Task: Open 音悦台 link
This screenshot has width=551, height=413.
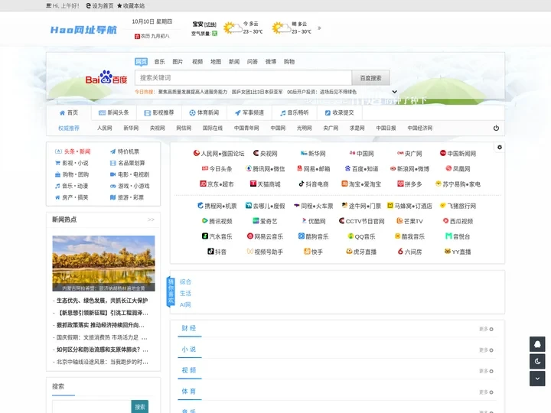Action: (x=458, y=236)
